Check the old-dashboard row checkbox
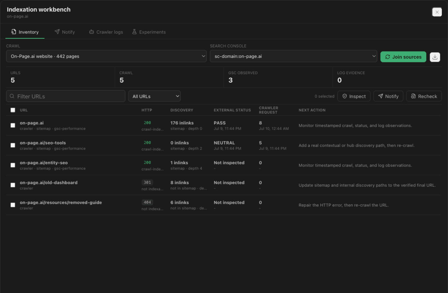The width and height of the screenshot is (448, 293). point(13,185)
